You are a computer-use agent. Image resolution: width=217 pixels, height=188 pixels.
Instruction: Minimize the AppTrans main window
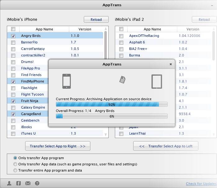pos(212,6)
